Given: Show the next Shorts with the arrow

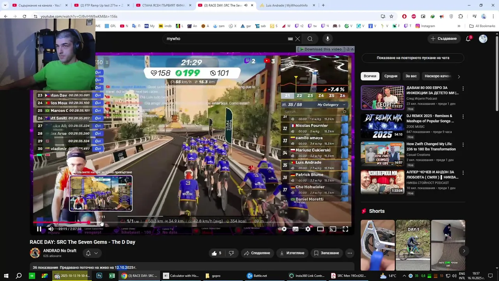Looking at the screenshot, I should 464,251.
